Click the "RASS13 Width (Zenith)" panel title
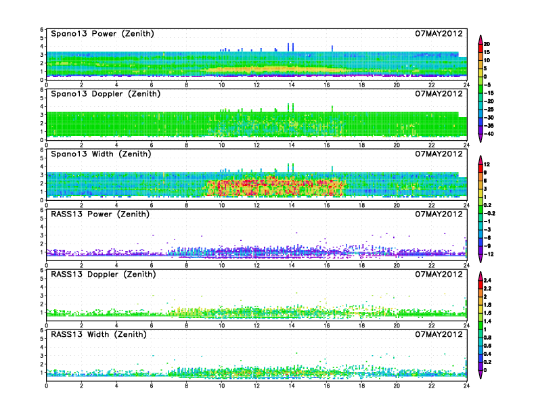Viewport: 536px width, 414px height. pos(98,334)
